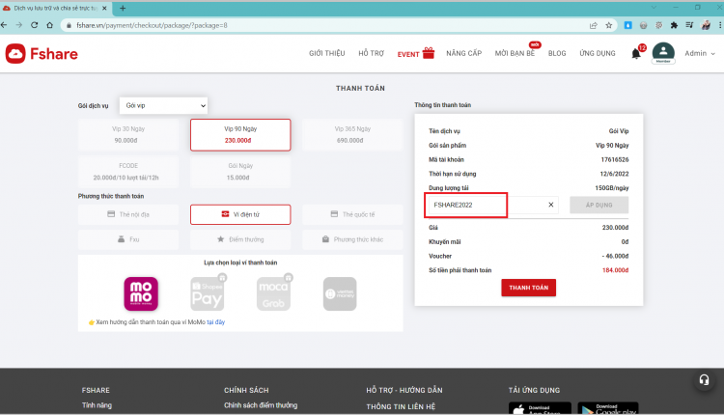Image resolution: width=724 pixels, height=415 pixels.
Task: Open the browser extensions puzzle icon
Action: pyautogui.click(x=674, y=25)
